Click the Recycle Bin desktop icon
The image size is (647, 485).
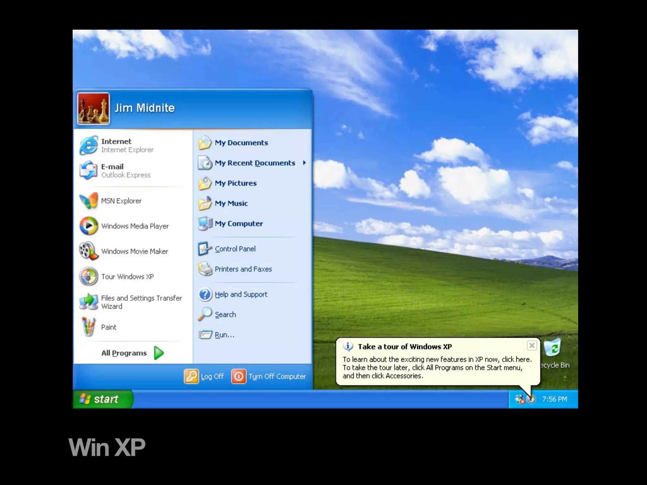(x=553, y=348)
